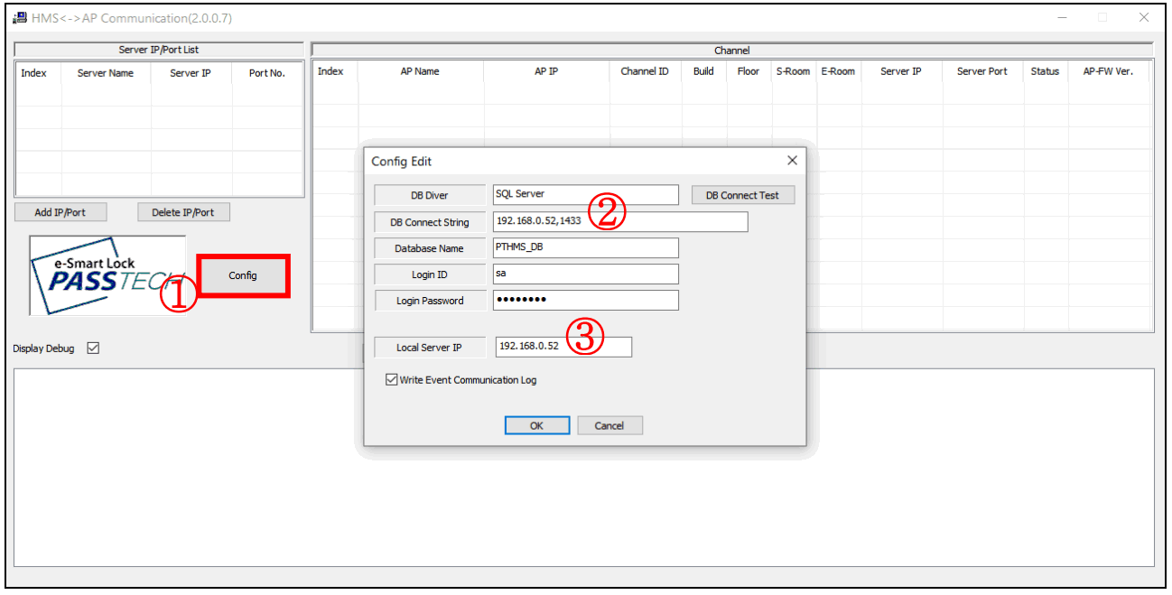Edit the Local Server IP field

click(x=563, y=347)
